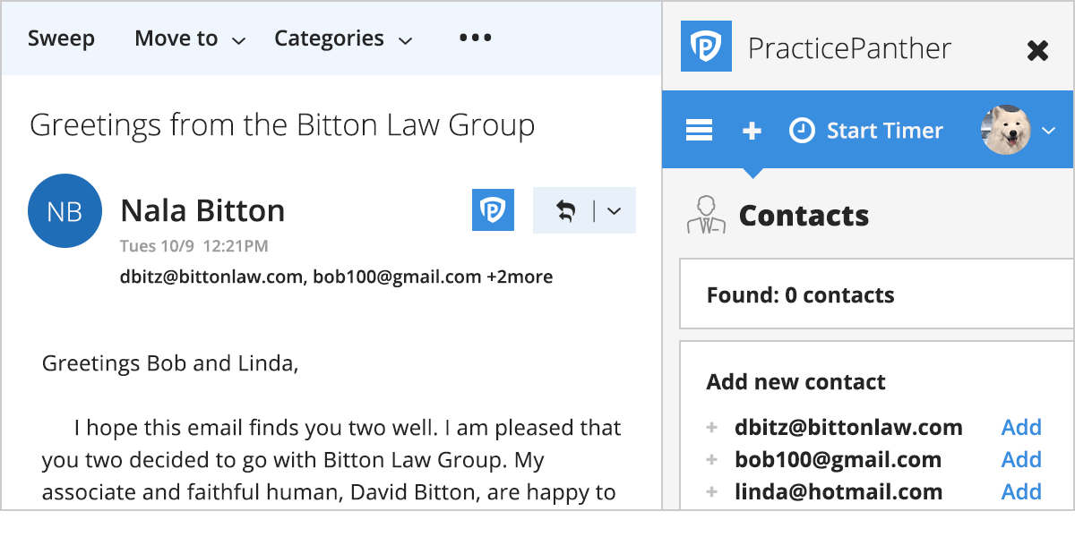Add bob100@gmail.com as a contact
This screenshot has width=1075, height=537.
pos(1021,460)
